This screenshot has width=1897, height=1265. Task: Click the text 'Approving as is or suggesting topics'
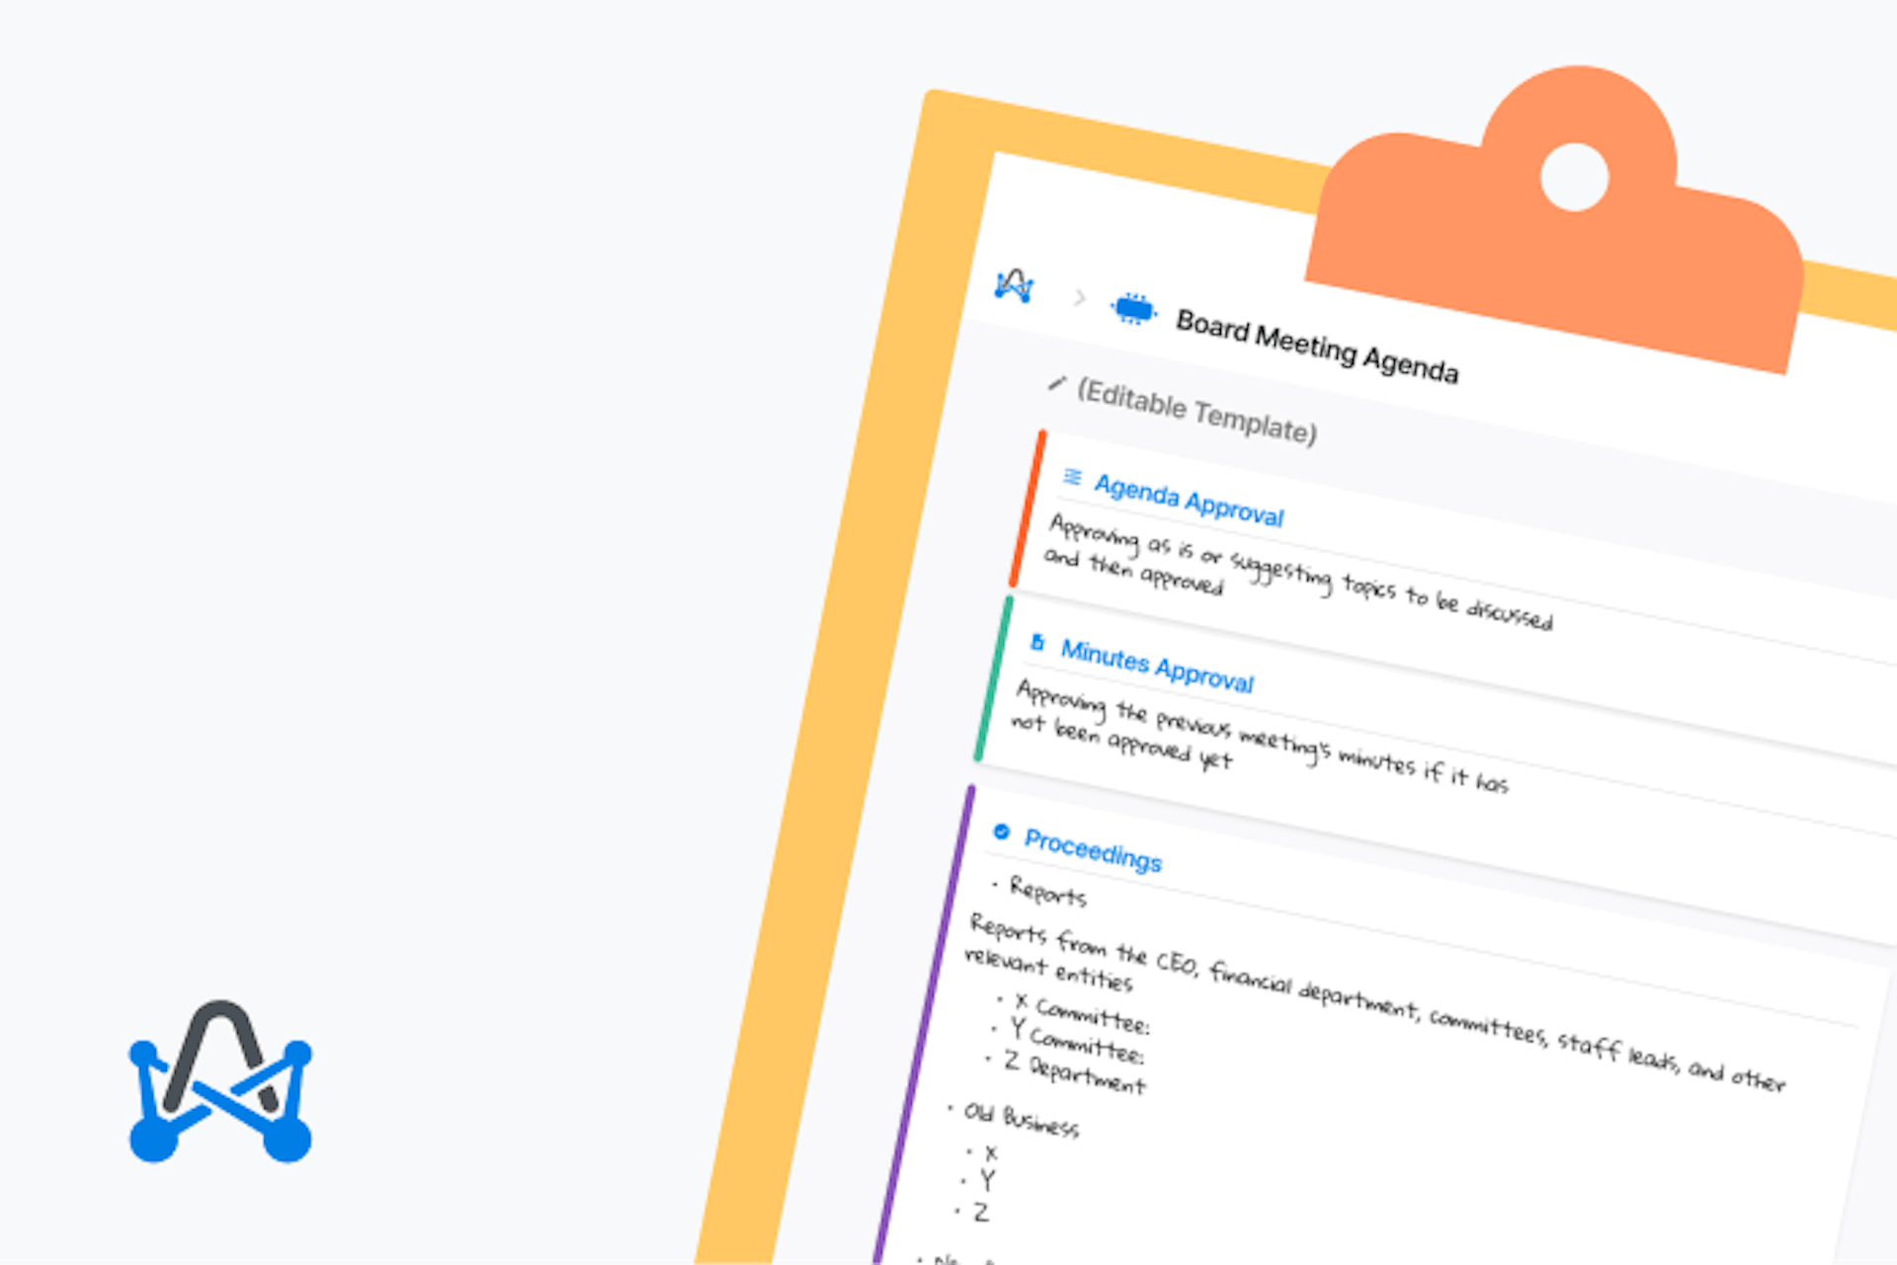(x=1221, y=560)
